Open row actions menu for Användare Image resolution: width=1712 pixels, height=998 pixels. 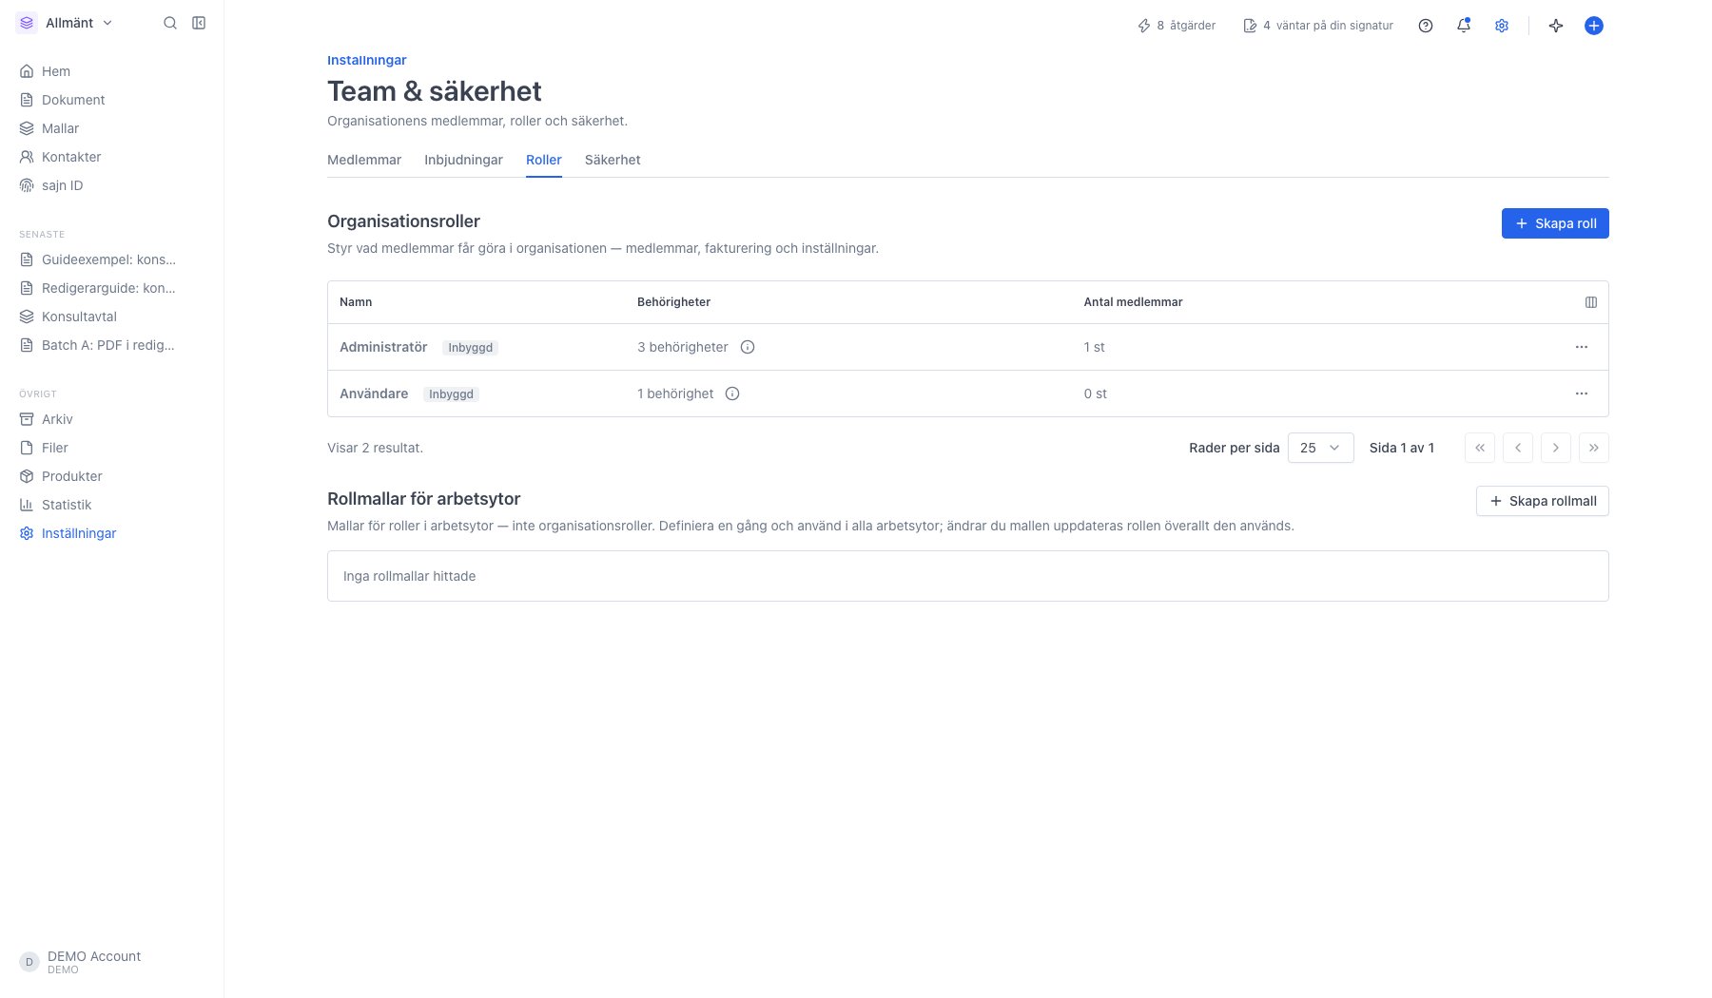[x=1582, y=393]
